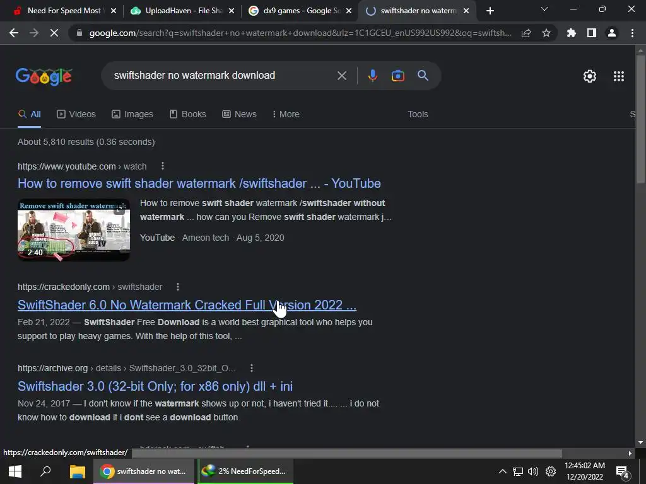Viewport: 646px width, 484px height.
Task: Bookmark this page with the star icon
Action: [546, 33]
